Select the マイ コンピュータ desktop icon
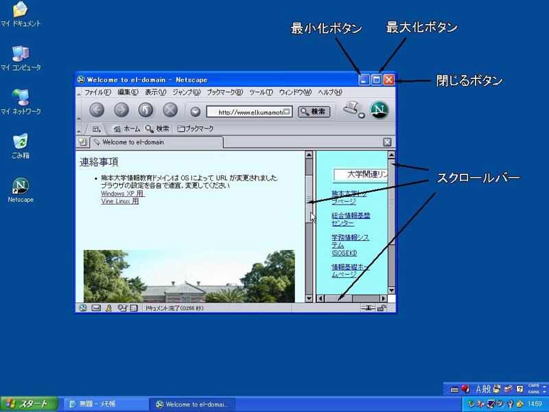549x412 pixels. [x=21, y=58]
